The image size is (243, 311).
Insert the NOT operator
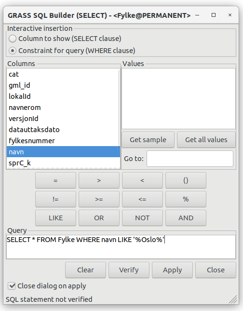(142, 218)
